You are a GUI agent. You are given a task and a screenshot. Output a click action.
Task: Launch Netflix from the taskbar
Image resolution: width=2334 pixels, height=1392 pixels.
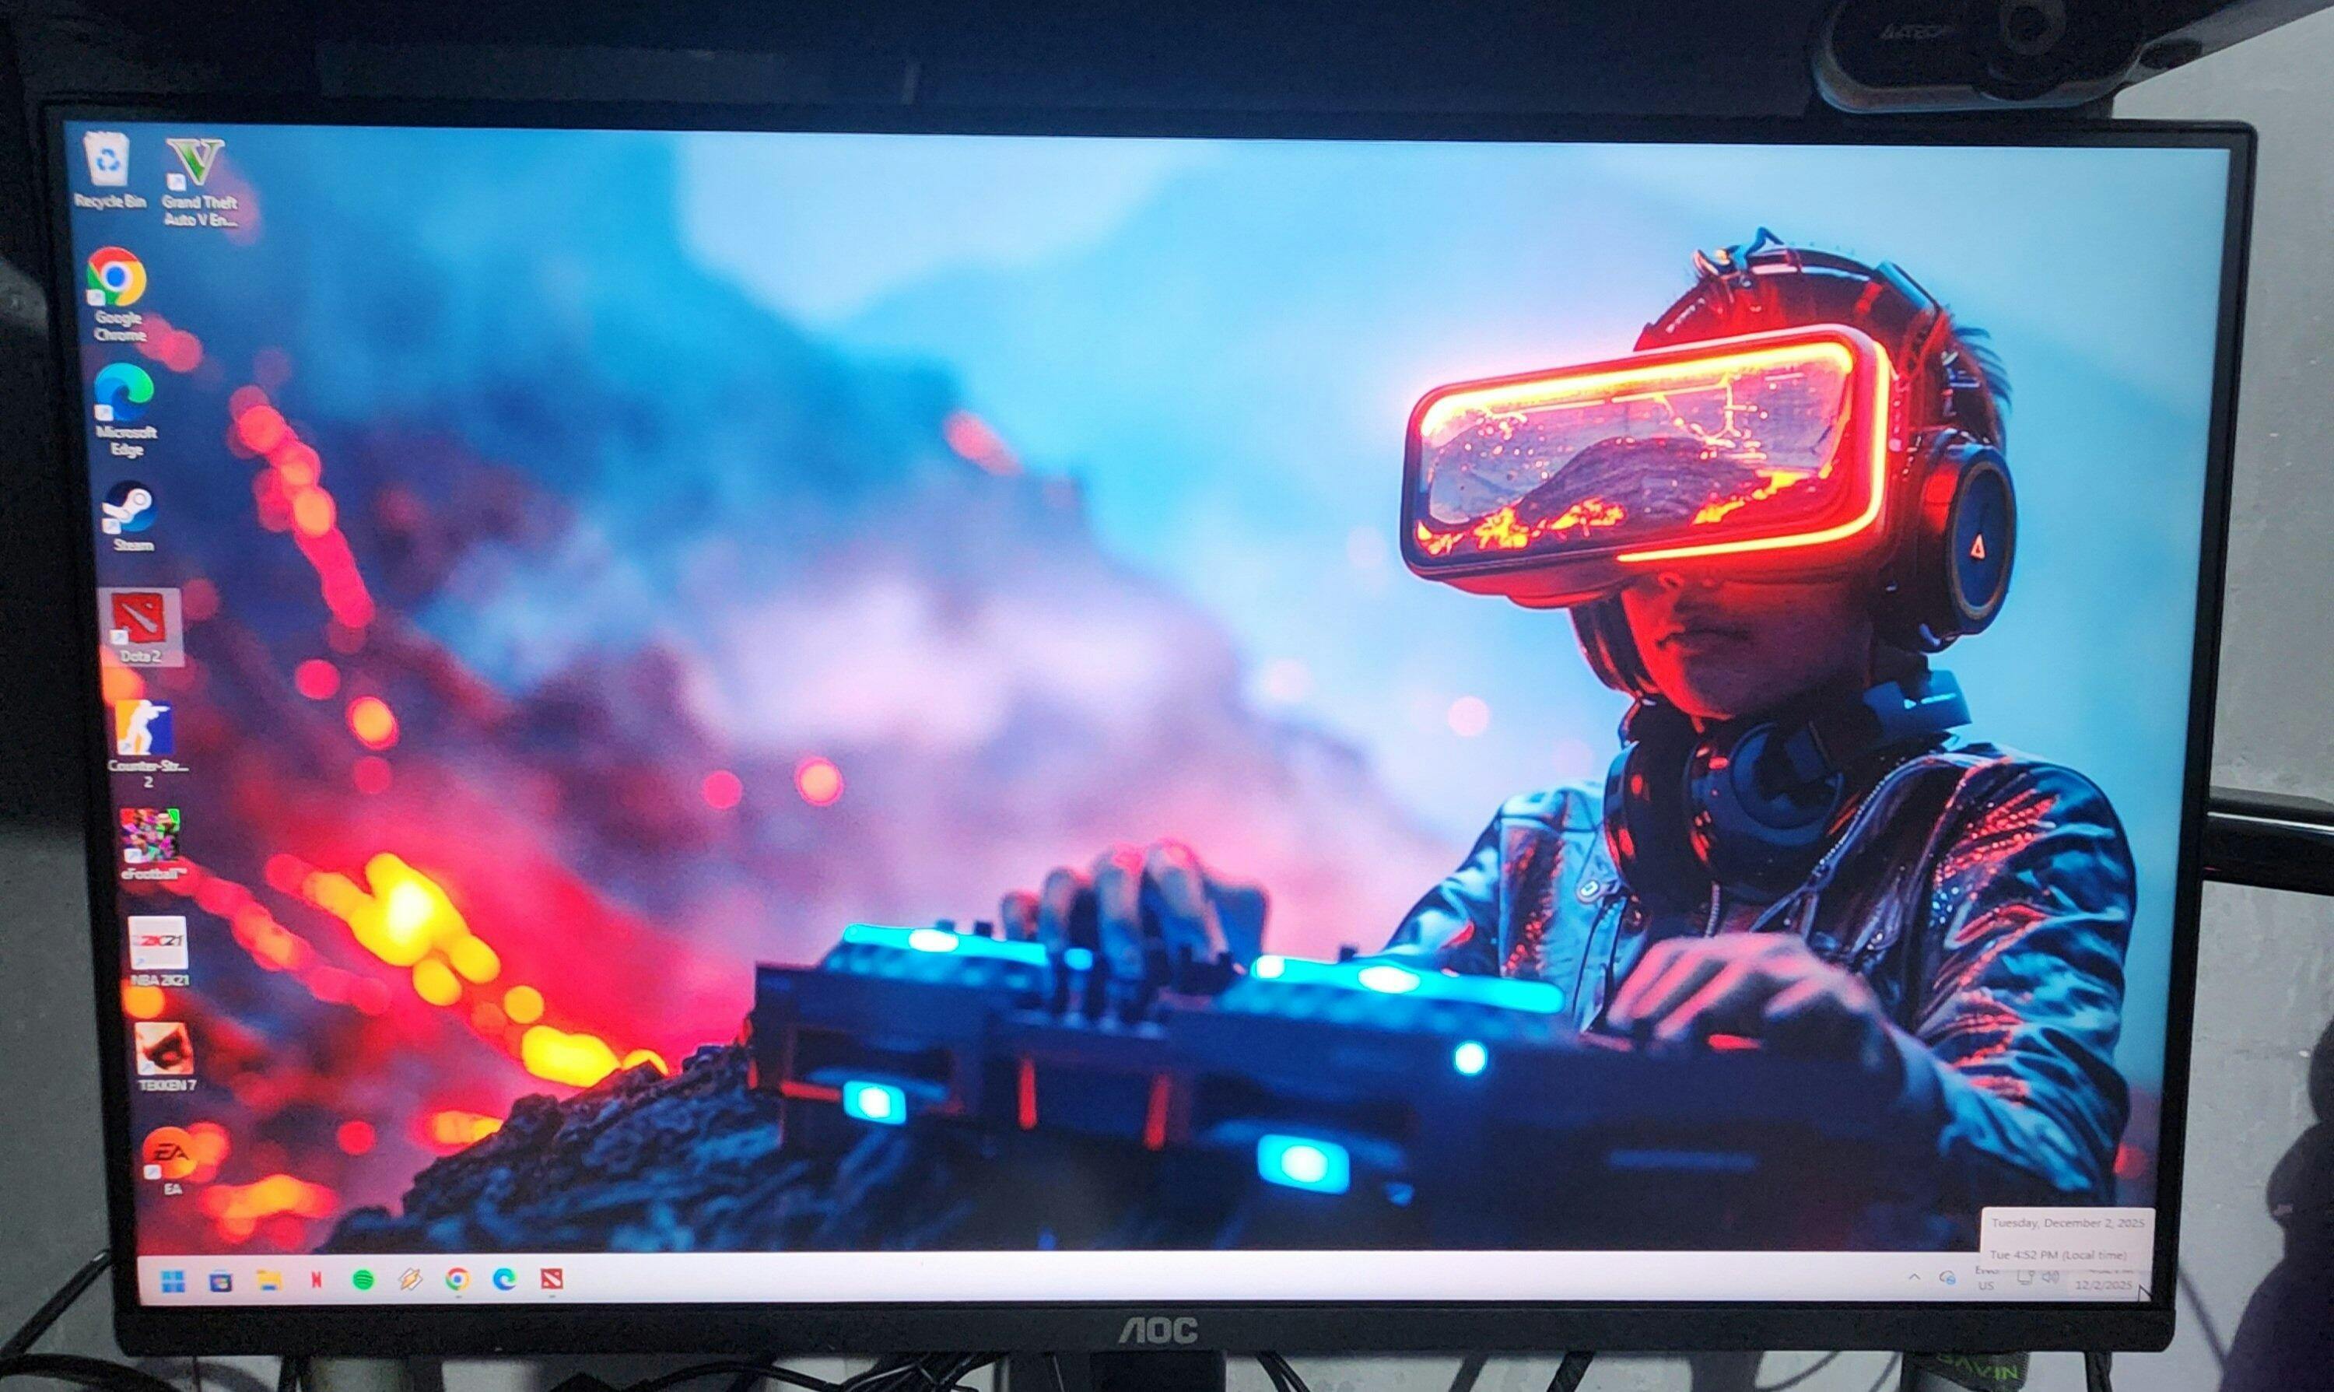click(317, 1281)
